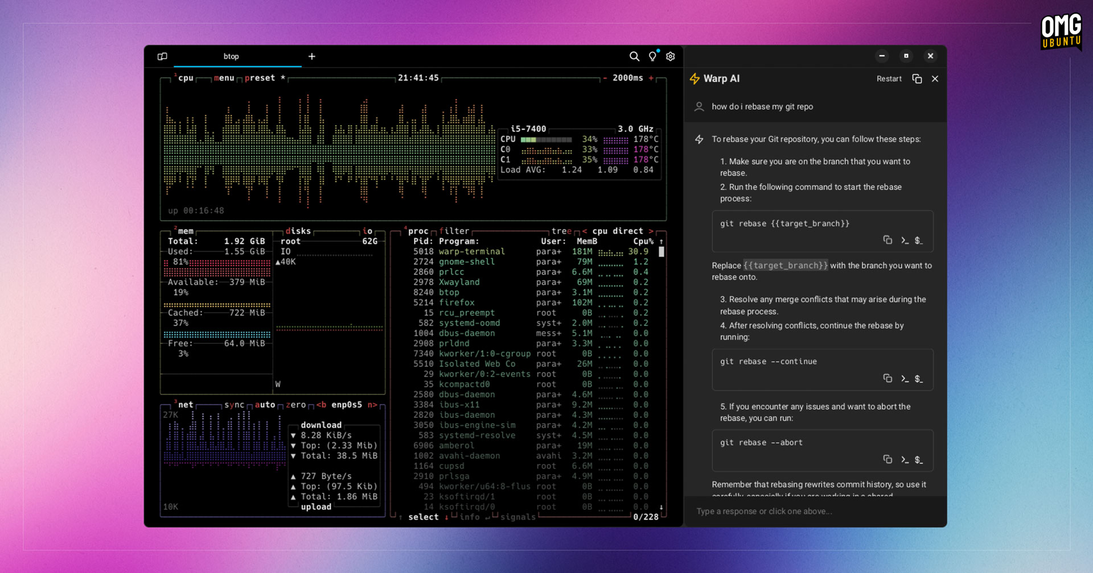Screen dimensions: 1093x573
Task: Focus the Warp AI response input field
Action: coord(816,512)
